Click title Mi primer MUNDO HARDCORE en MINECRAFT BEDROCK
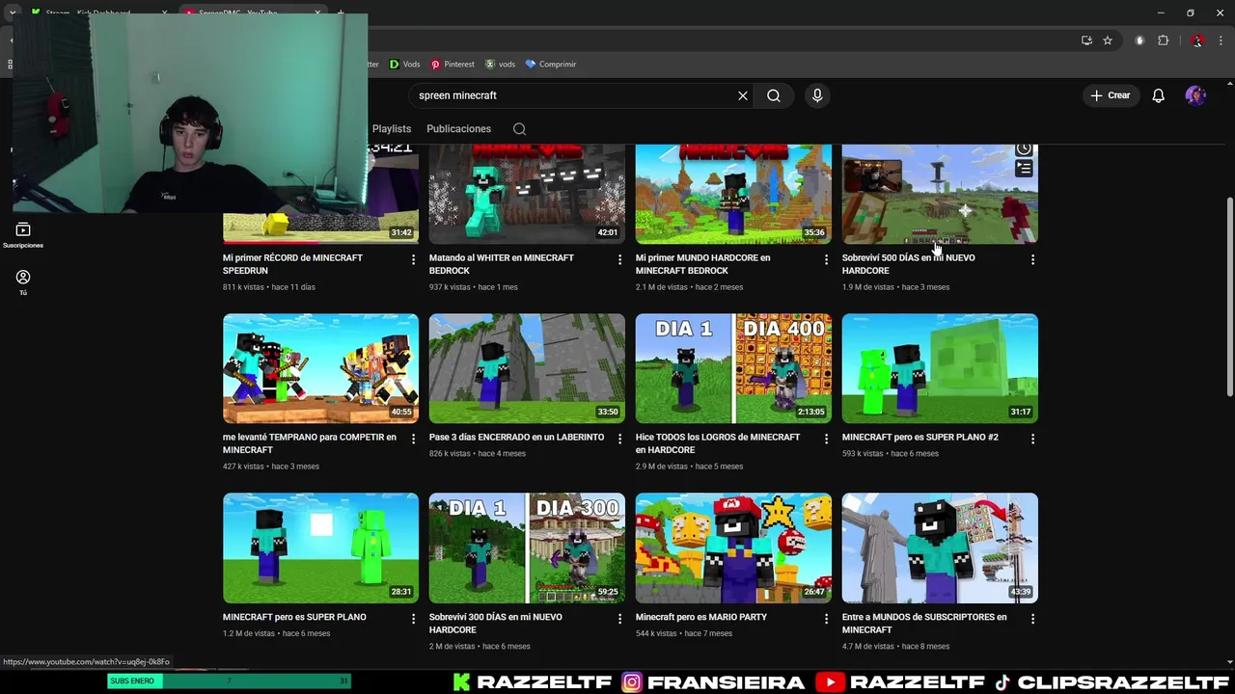The image size is (1235, 694). pyautogui.click(x=702, y=264)
